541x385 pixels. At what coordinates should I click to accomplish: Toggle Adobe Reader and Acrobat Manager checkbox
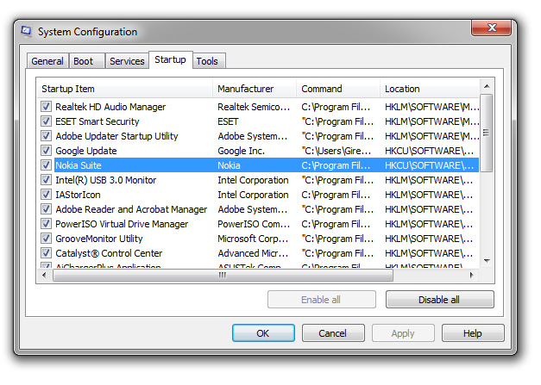pyautogui.click(x=47, y=208)
